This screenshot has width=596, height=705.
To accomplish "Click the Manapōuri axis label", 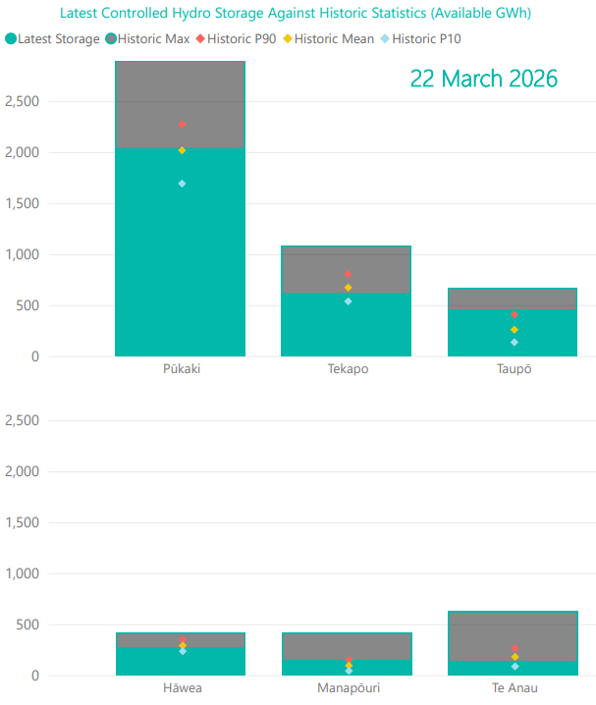I will tap(348, 688).
